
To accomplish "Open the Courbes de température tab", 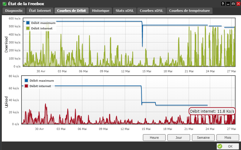I will coord(190,11).
